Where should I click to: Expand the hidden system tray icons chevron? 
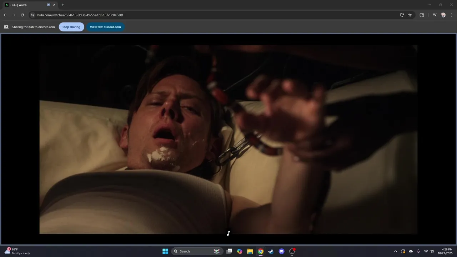coord(395,251)
